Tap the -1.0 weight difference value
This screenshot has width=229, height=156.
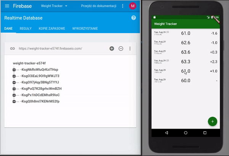pos(214,43)
